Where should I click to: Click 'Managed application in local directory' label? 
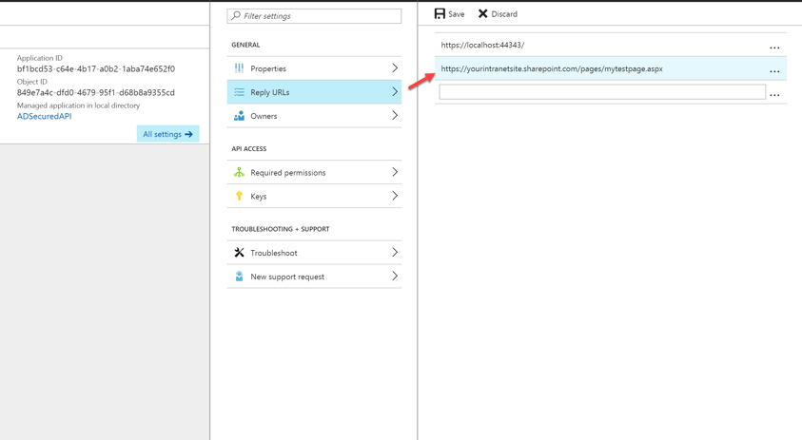tap(78, 105)
